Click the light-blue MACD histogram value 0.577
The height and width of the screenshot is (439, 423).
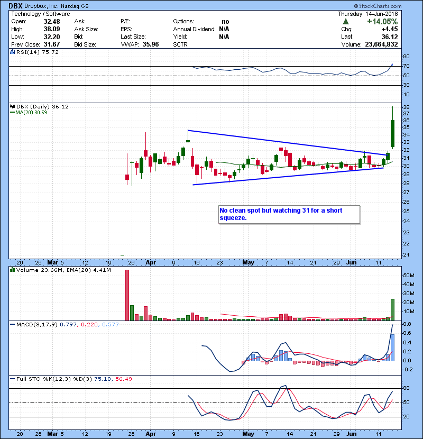111,325
